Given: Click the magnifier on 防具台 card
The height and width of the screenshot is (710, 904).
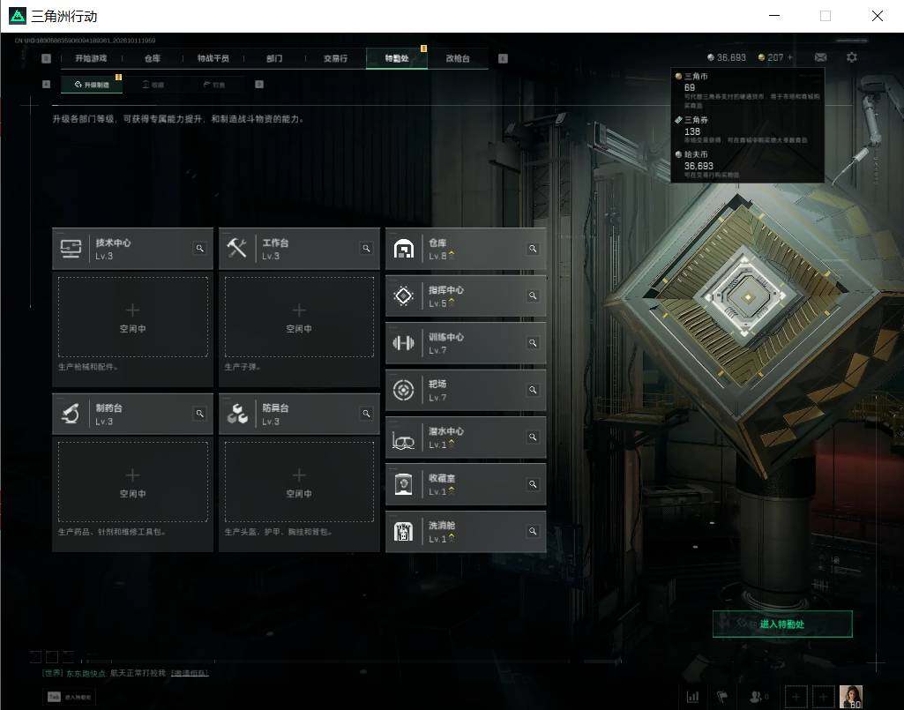Looking at the screenshot, I should point(366,414).
